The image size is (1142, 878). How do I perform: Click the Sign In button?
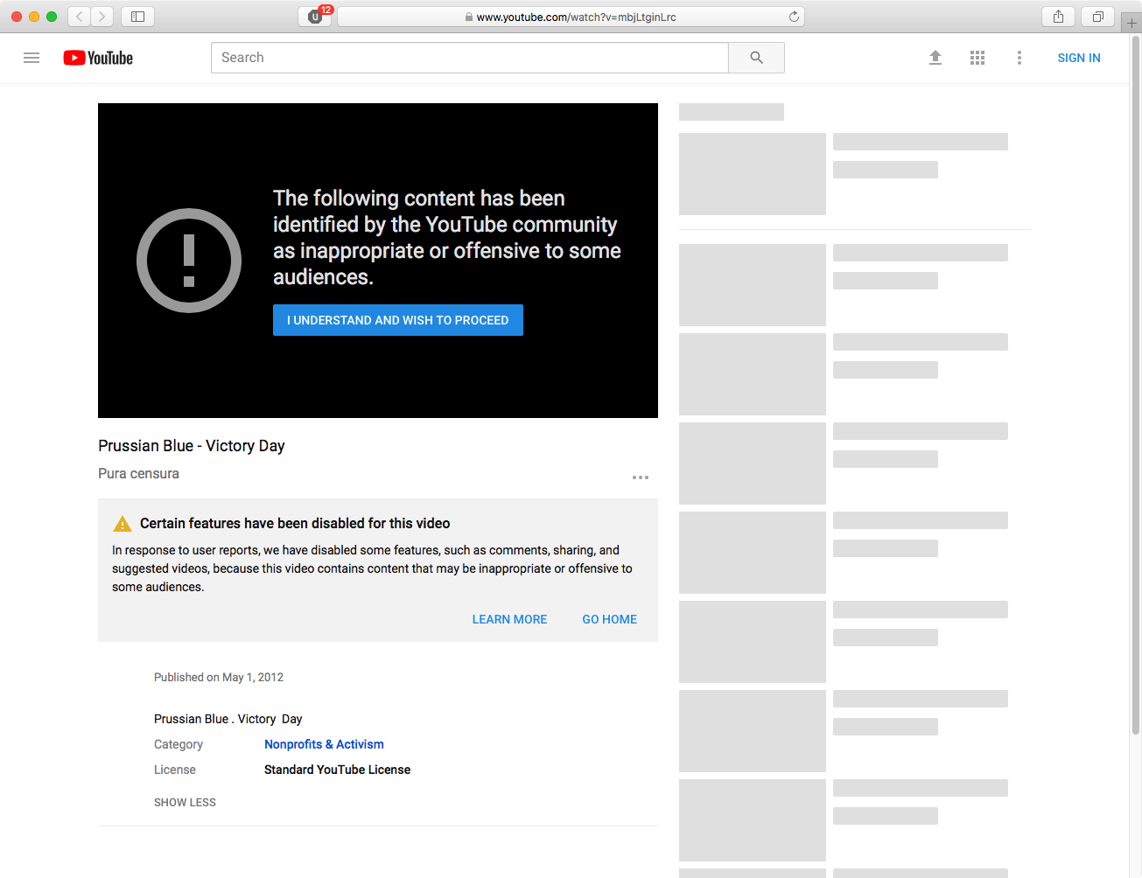click(1078, 58)
